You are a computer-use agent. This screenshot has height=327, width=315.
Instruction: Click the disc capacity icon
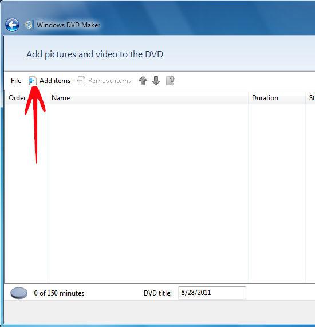click(19, 293)
